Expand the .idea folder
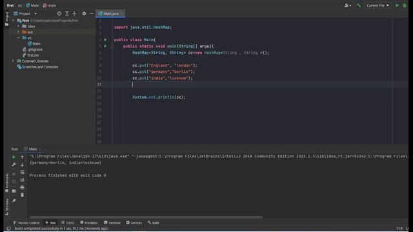Viewport: 413px width, 232px height. (18, 26)
